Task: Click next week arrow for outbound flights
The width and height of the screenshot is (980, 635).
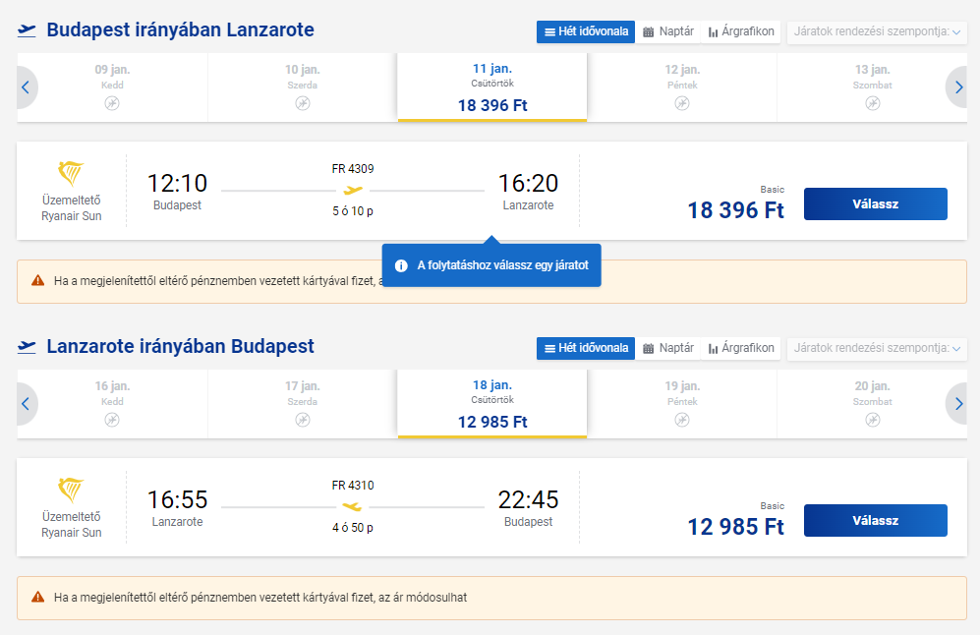Action: (x=957, y=87)
